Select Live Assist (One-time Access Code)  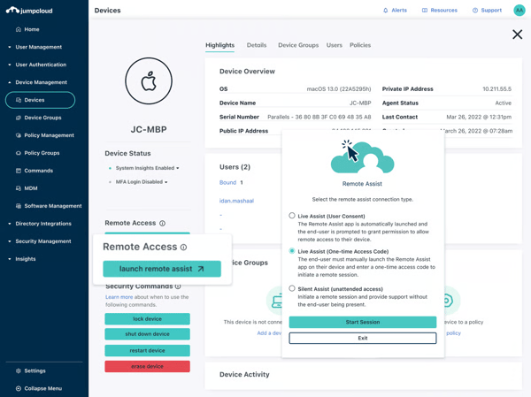292,251
